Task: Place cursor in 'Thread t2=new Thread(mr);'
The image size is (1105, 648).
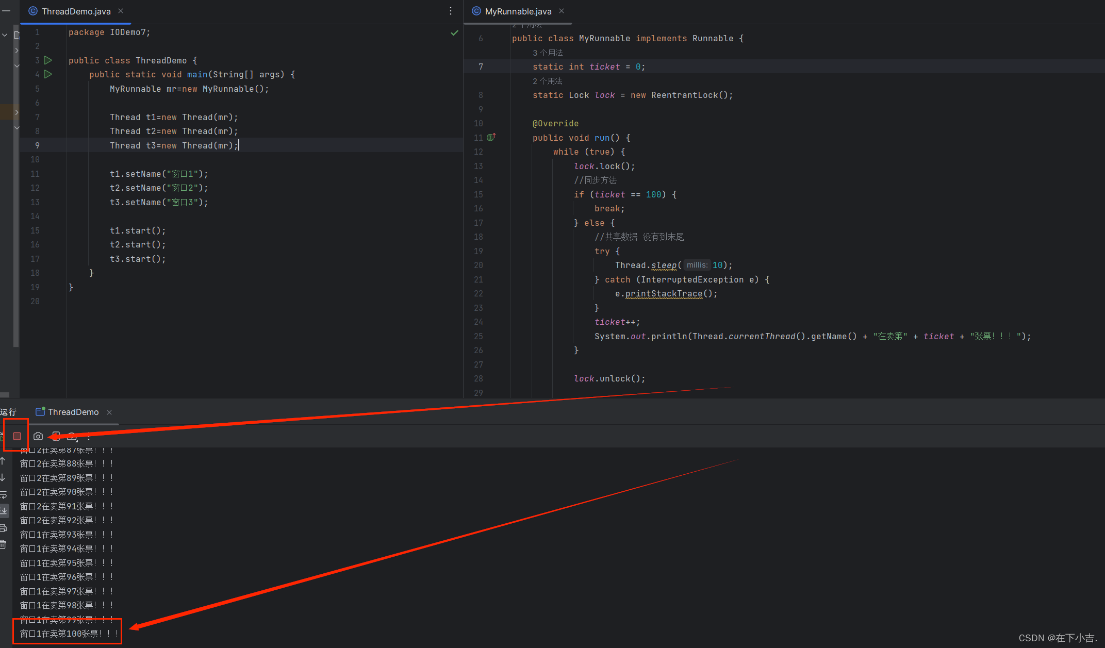Action: (174, 131)
